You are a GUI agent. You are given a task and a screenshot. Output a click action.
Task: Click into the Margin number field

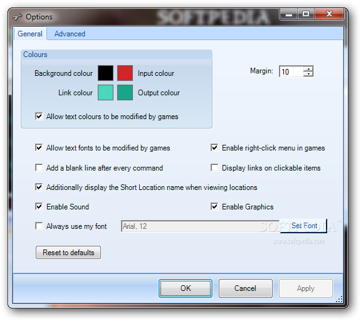[x=291, y=71]
